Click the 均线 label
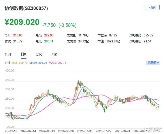 point(7,63)
